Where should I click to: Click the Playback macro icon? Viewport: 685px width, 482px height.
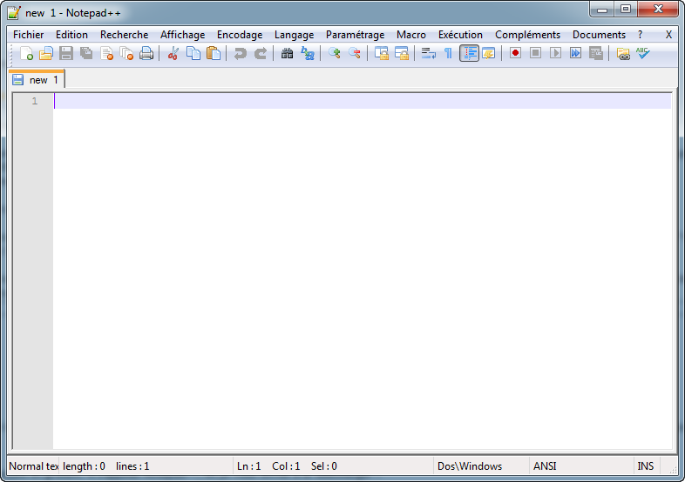click(x=556, y=53)
